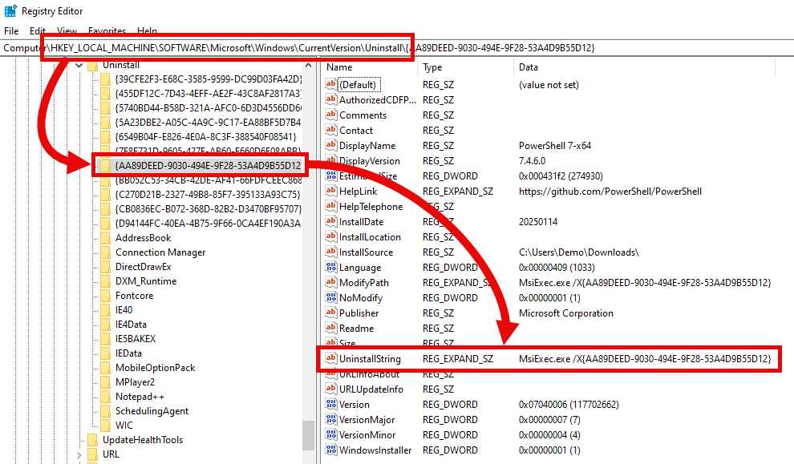Click the (Default) value icon
This screenshot has width=794, height=464.
pos(330,84)
